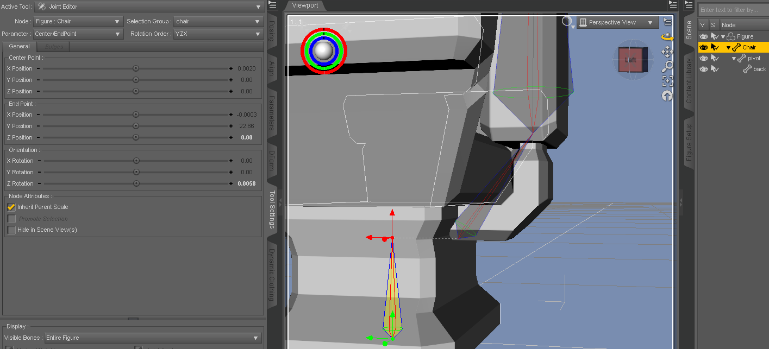Click the frame selection icon in viewport
Screen dimensions: 769x349
coord(667,81)
